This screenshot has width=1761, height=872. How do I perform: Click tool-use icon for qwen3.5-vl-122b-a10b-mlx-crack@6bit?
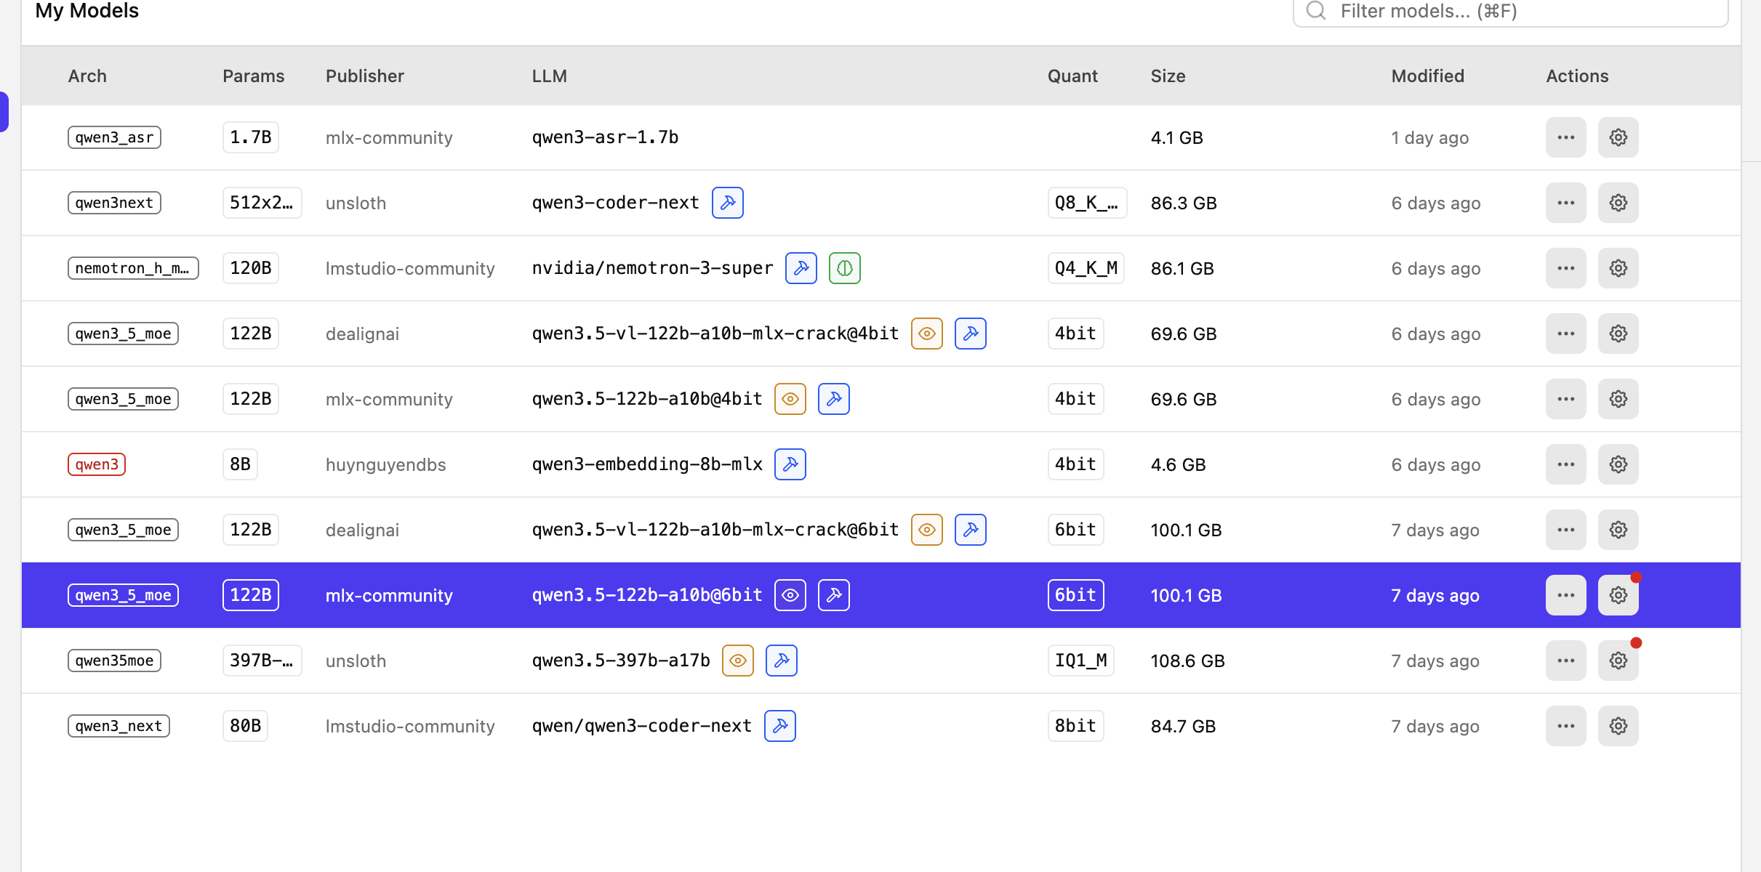coord(970,530)
